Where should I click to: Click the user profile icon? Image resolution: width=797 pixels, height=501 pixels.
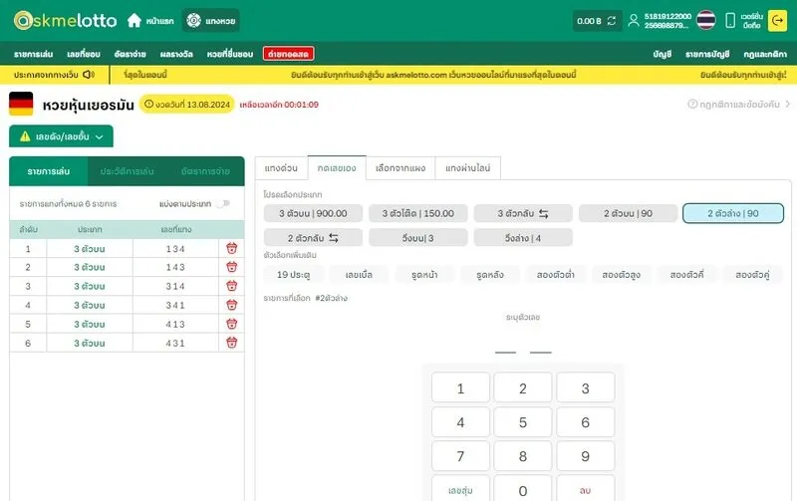coord(634,21)
